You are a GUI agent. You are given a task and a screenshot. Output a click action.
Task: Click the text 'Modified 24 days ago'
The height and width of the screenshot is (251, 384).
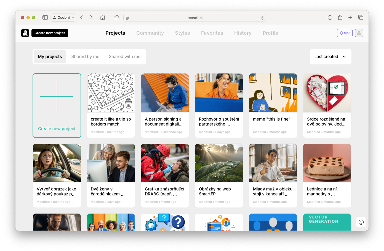[215, 132]
